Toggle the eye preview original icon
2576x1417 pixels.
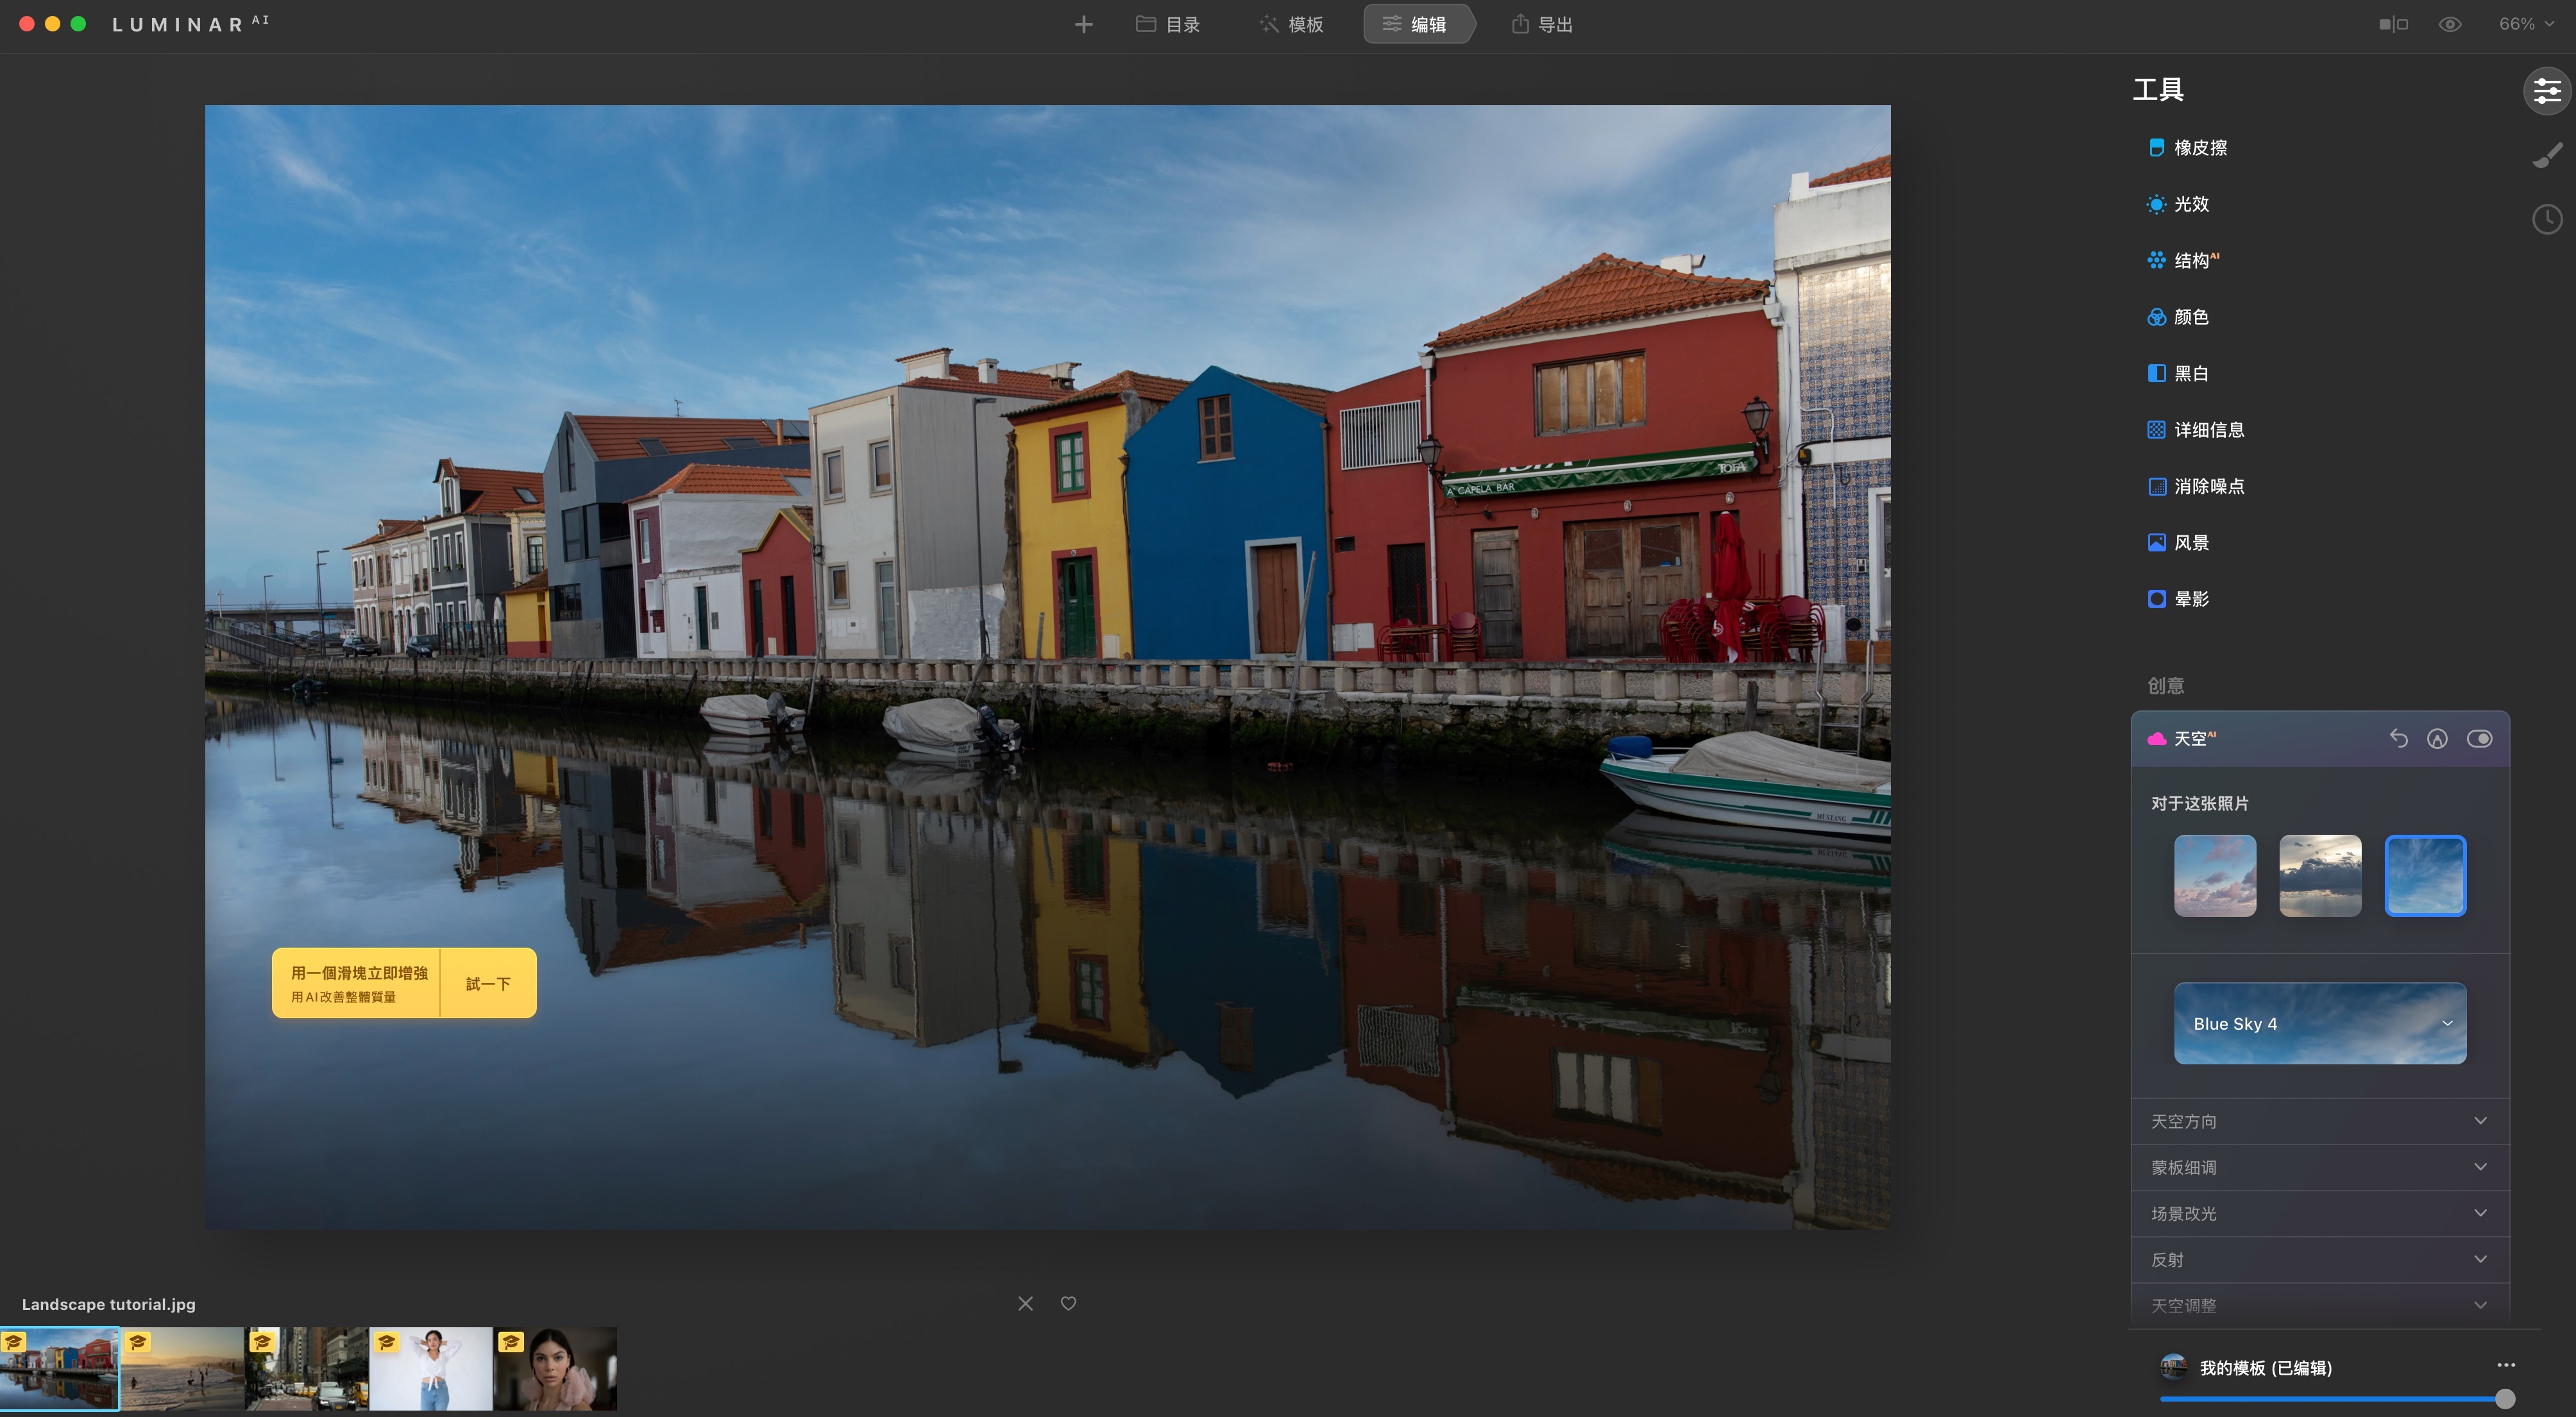2449,24
